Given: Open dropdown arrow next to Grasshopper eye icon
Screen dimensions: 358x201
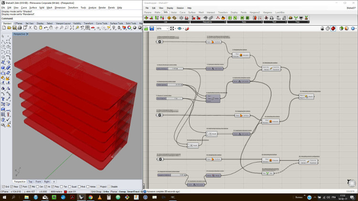Looking at the screenshot, I should click(x=183, y=29).
